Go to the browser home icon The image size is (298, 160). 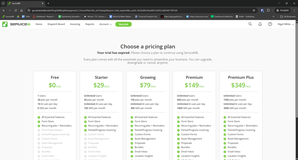point(21,10)
